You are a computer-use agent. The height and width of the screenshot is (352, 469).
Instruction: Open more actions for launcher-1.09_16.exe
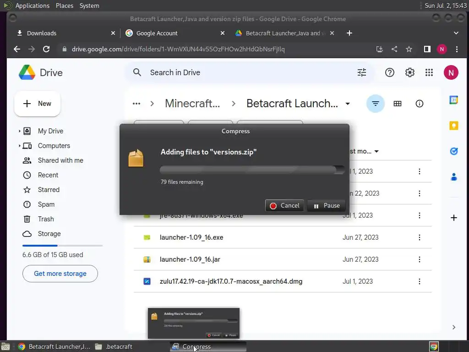(x=420, y=237)
